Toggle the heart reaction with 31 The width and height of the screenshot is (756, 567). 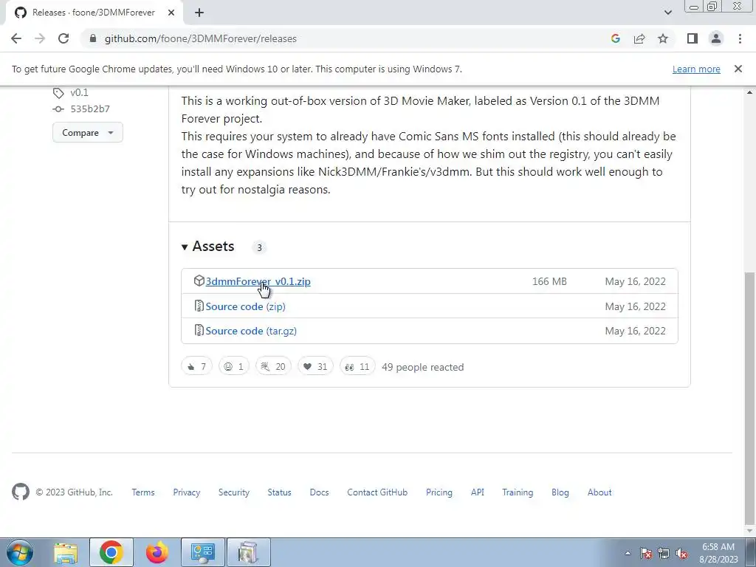point(315,367)
